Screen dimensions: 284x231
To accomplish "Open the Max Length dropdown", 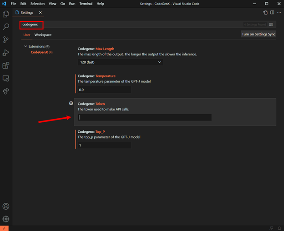I will point(121,62).
